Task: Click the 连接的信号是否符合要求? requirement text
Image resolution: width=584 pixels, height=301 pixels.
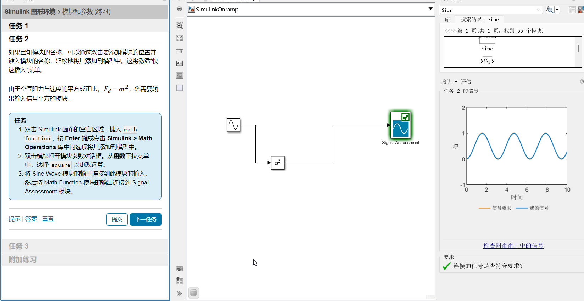Action: 488,266
